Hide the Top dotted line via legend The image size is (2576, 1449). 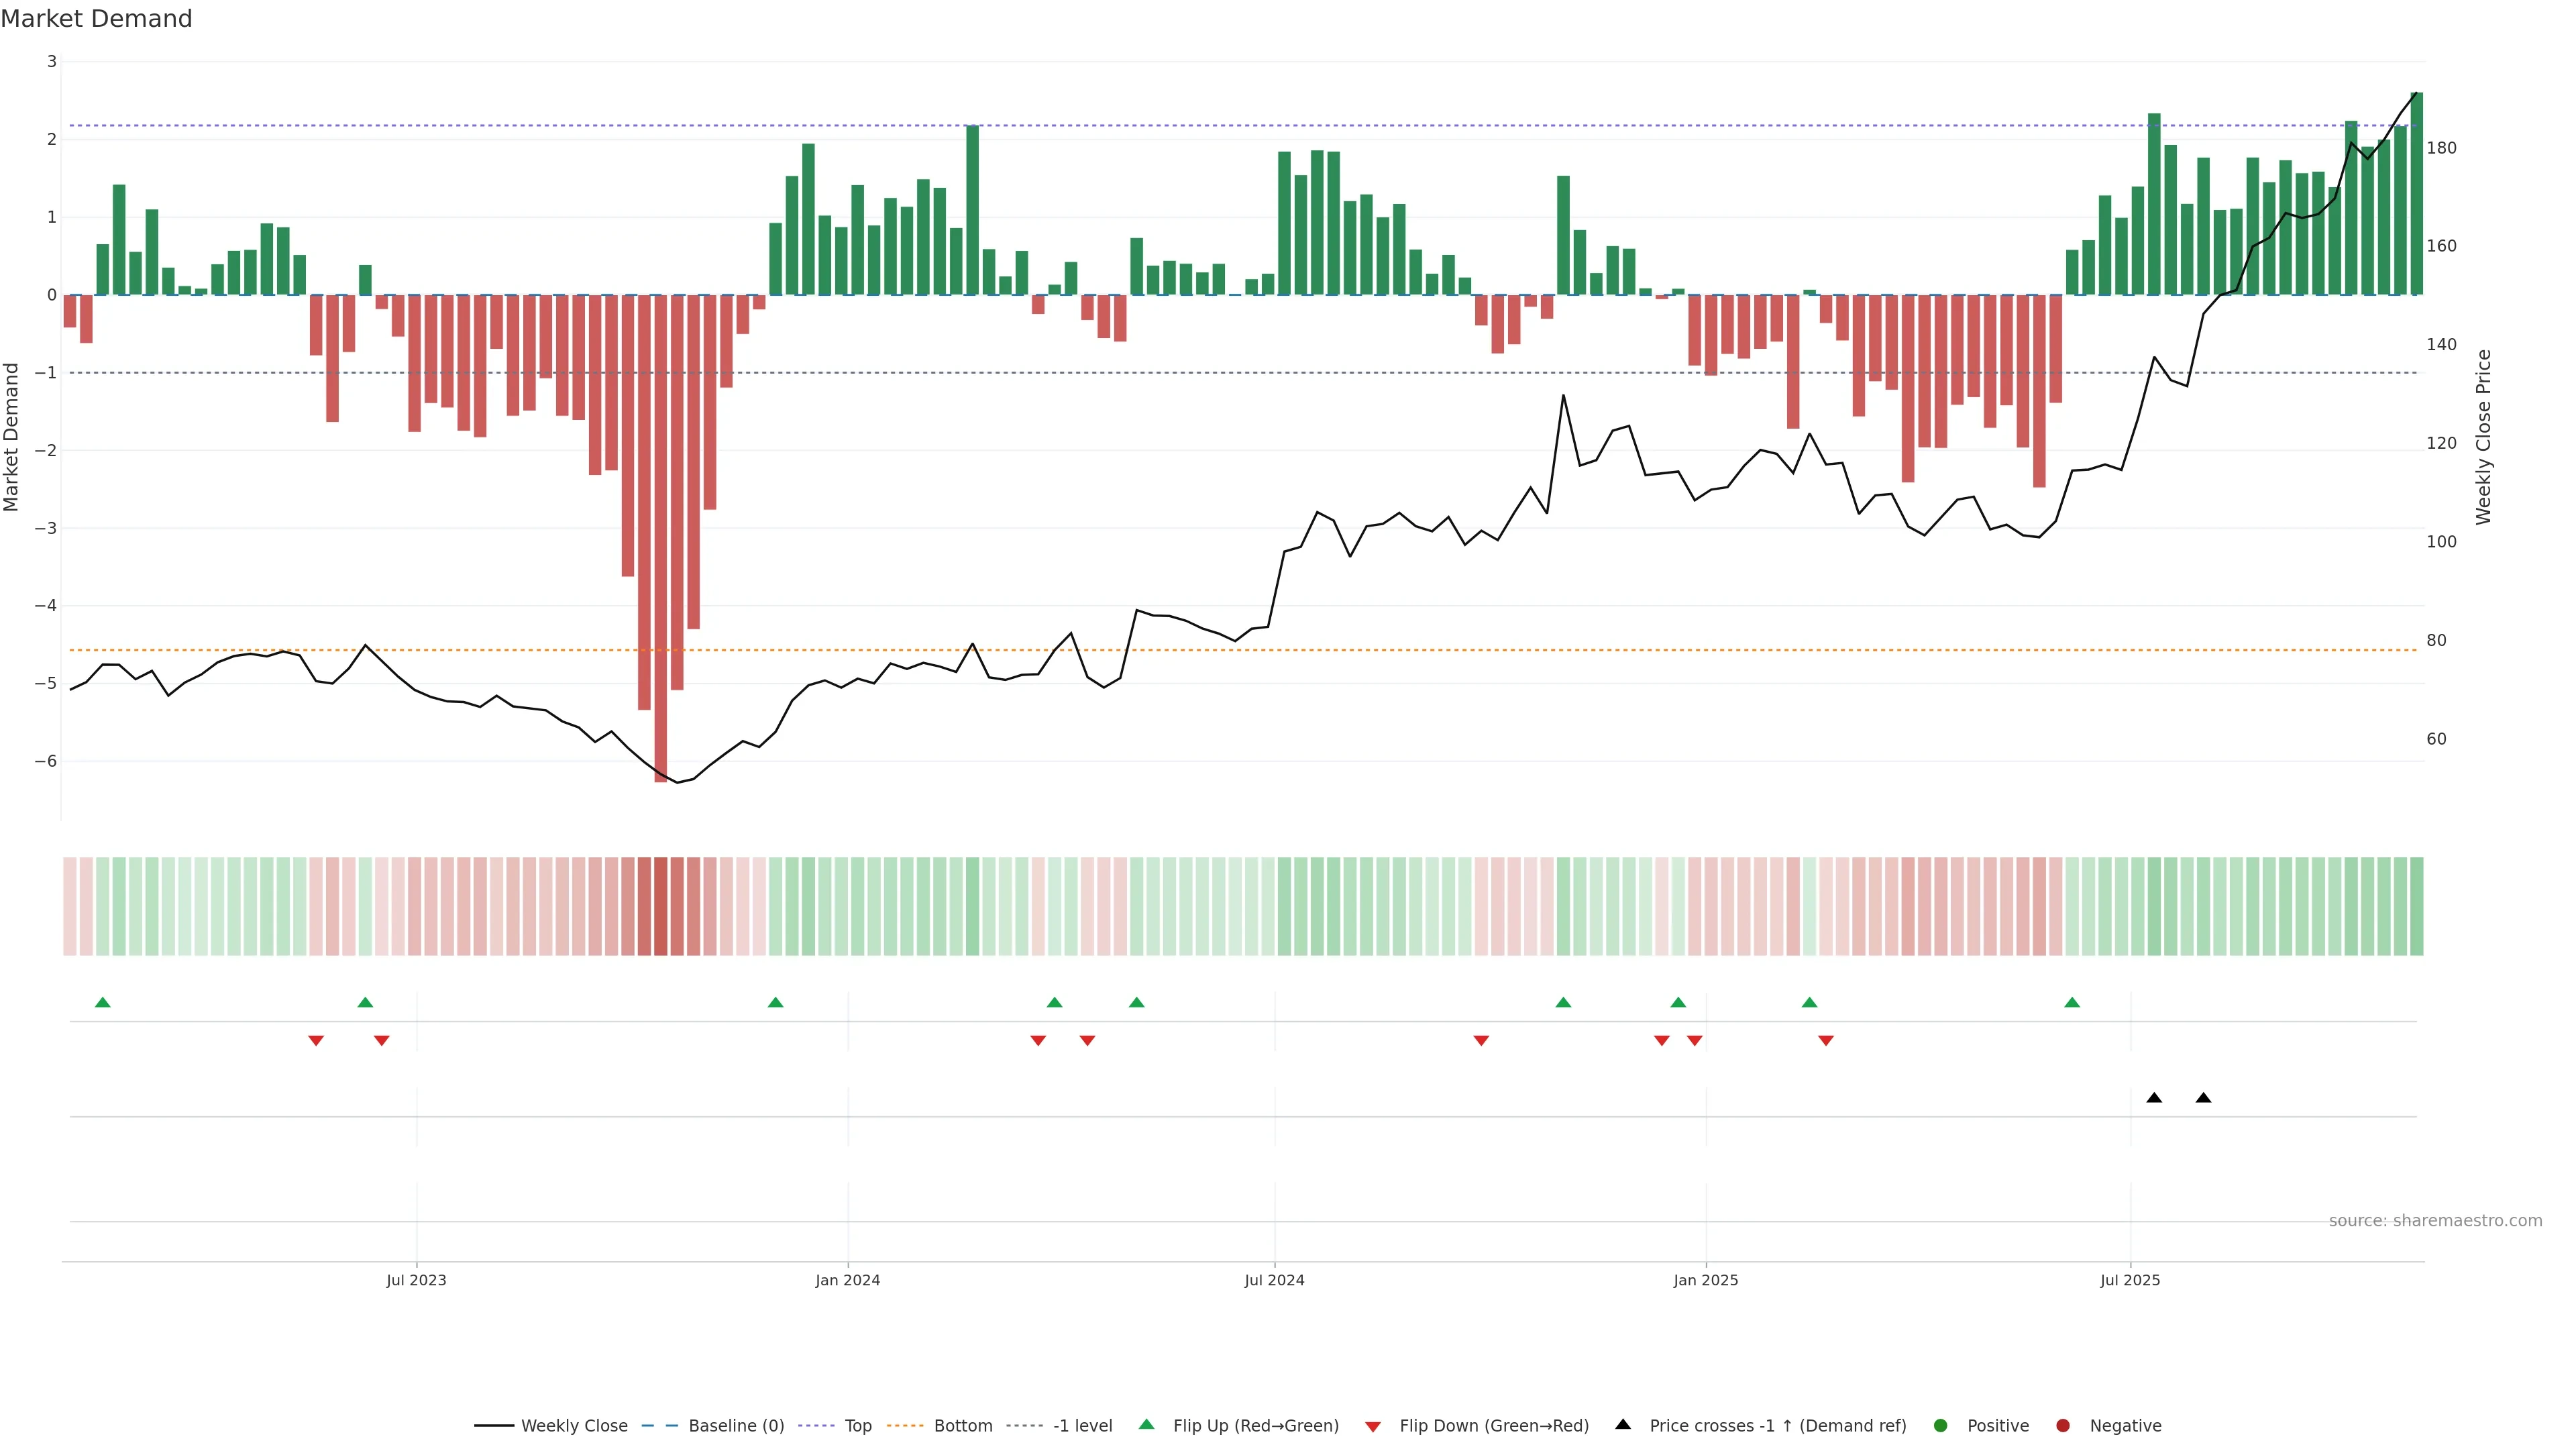[x=857, y=1426]
